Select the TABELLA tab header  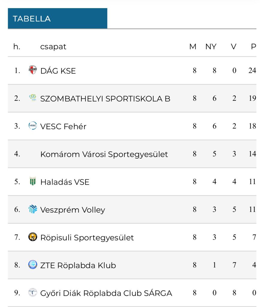coord(57,19)
